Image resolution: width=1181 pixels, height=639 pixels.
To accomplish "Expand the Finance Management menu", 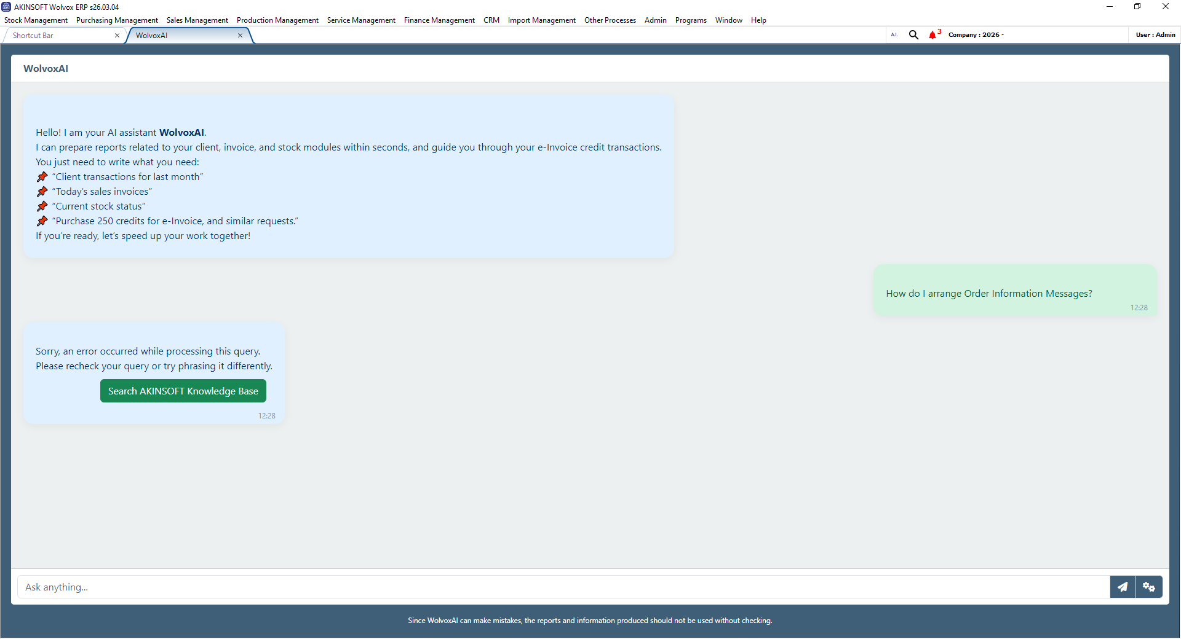I will [439, 20].
